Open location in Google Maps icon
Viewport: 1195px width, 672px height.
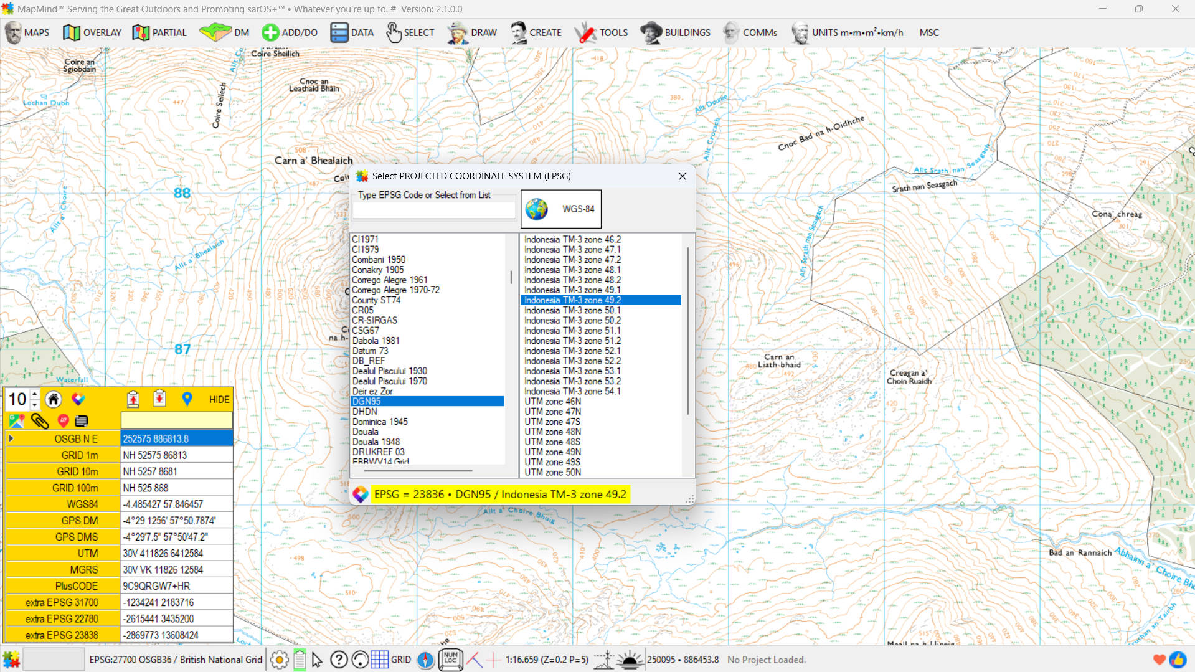click(x=17, y=421)
